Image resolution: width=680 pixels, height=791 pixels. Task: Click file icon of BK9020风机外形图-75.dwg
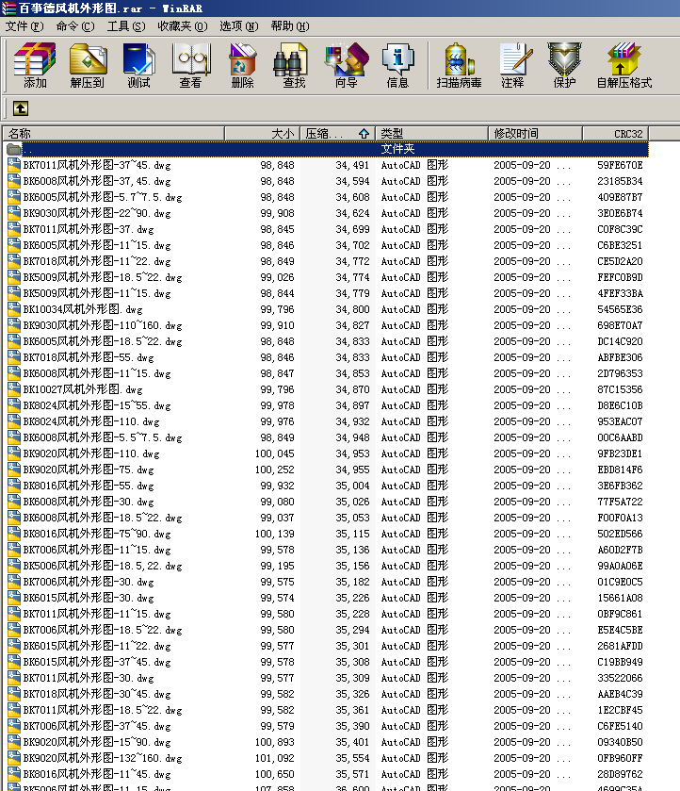(14, 470)
